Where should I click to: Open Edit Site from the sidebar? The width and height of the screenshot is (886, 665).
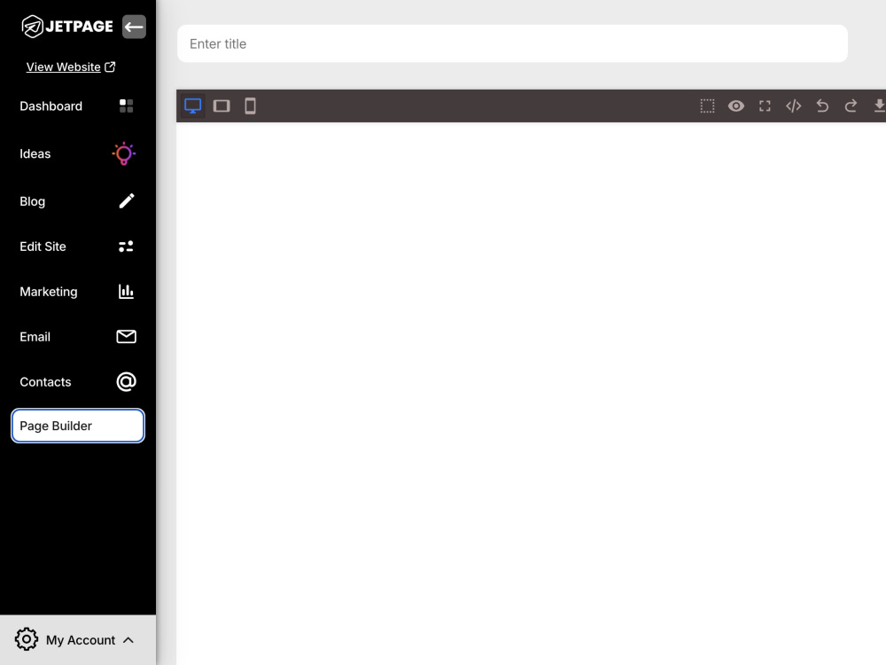(x=43, y=246)
